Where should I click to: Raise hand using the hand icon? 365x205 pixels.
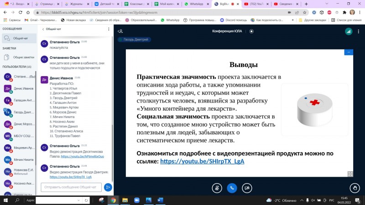355,187
